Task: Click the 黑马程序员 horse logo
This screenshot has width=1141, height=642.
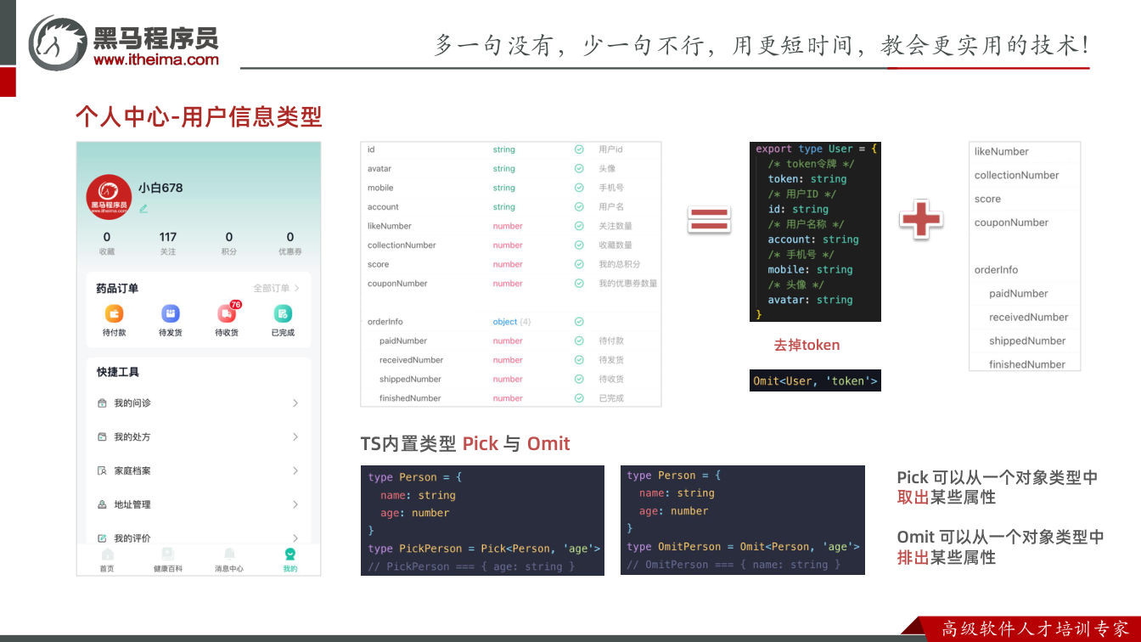Action: pyautogui.click(x=58, y=42)
